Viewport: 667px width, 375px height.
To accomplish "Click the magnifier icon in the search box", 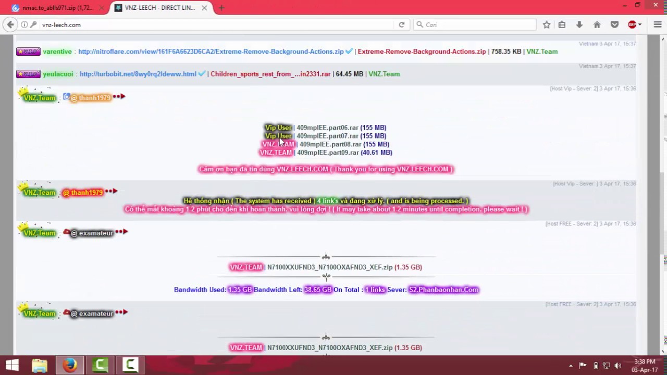I will (419, 24).
